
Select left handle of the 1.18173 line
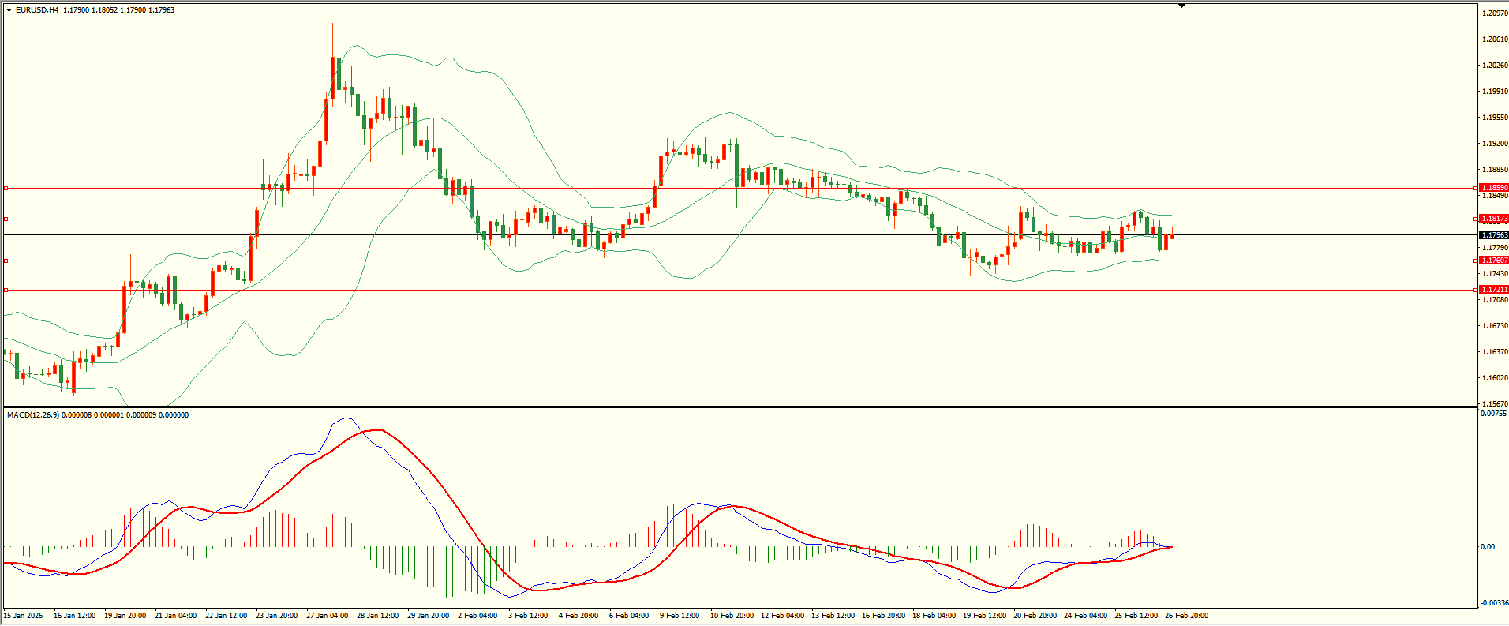[6, 219]
